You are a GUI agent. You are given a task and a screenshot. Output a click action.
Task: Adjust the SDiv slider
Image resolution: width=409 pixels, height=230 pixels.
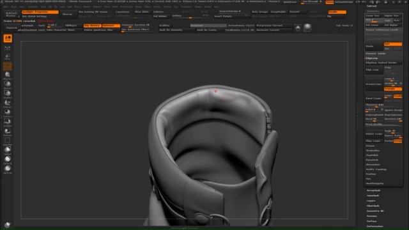click(x=374, y=20)
